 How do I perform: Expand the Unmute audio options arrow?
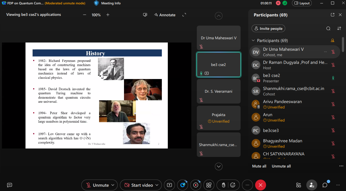[113, 185]
